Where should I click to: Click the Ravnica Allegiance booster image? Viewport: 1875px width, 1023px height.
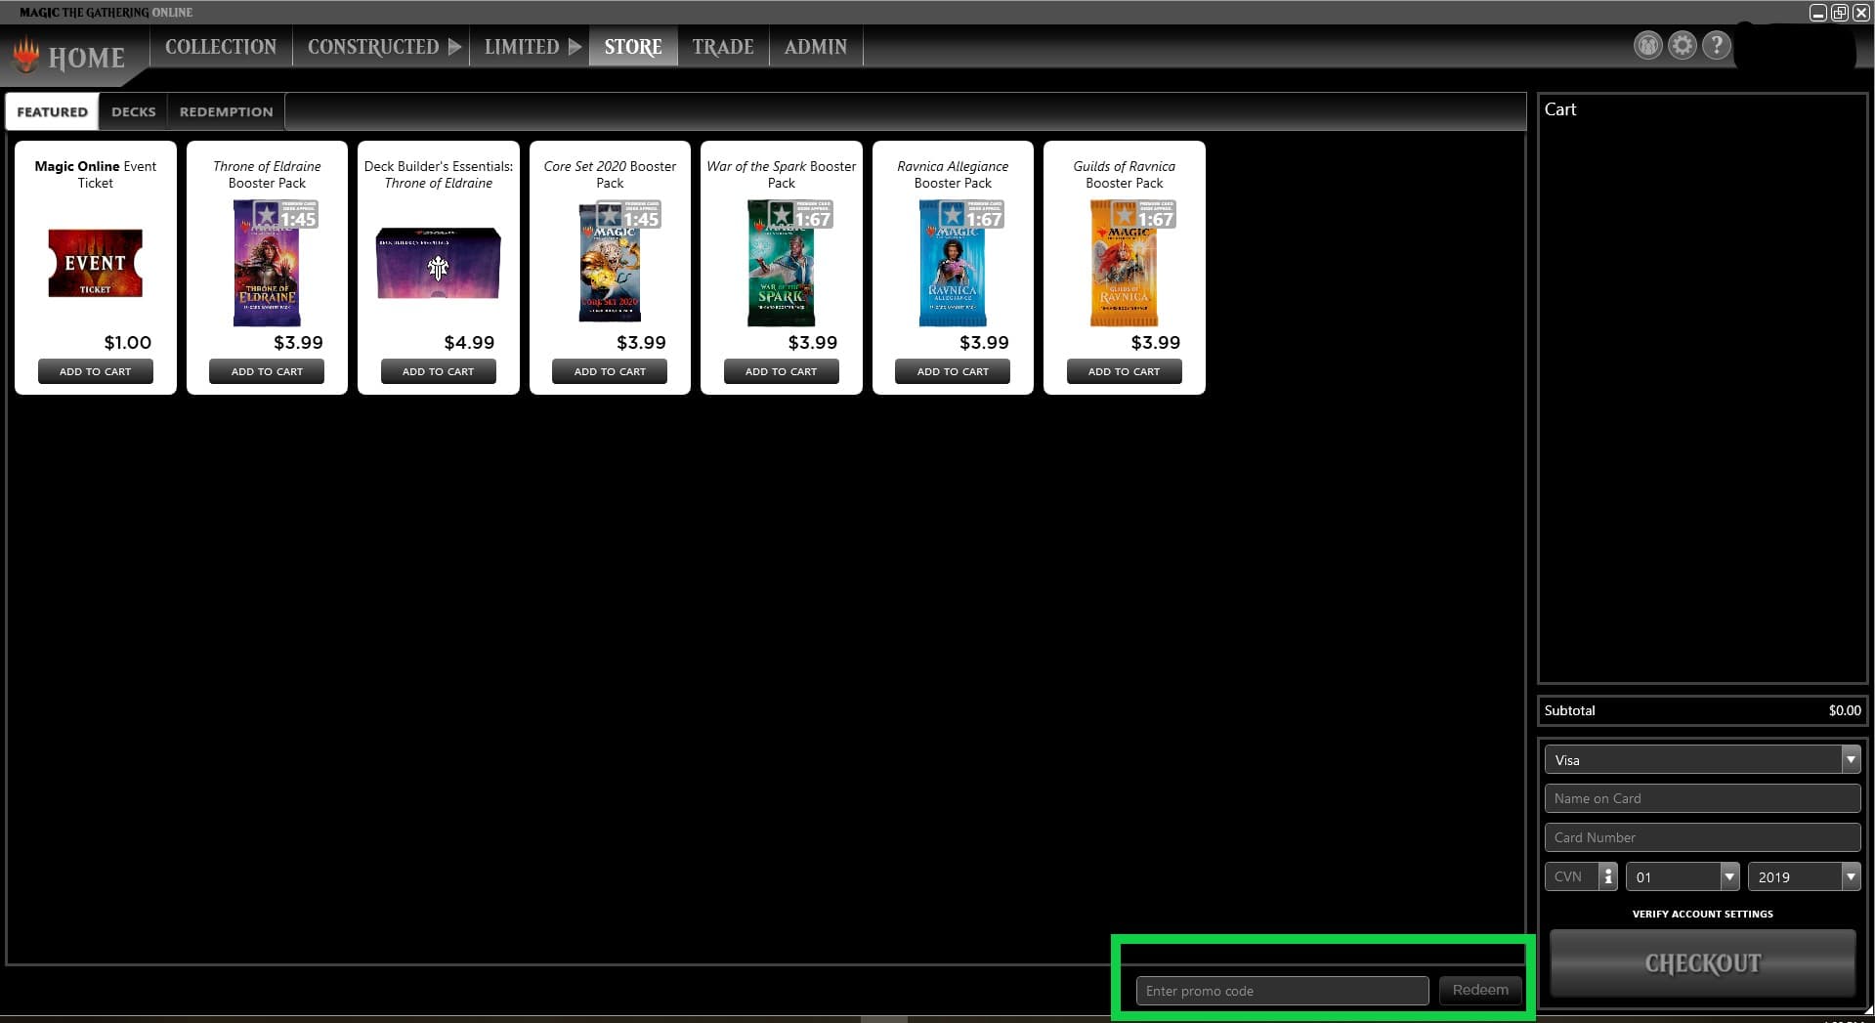point(953,263)
